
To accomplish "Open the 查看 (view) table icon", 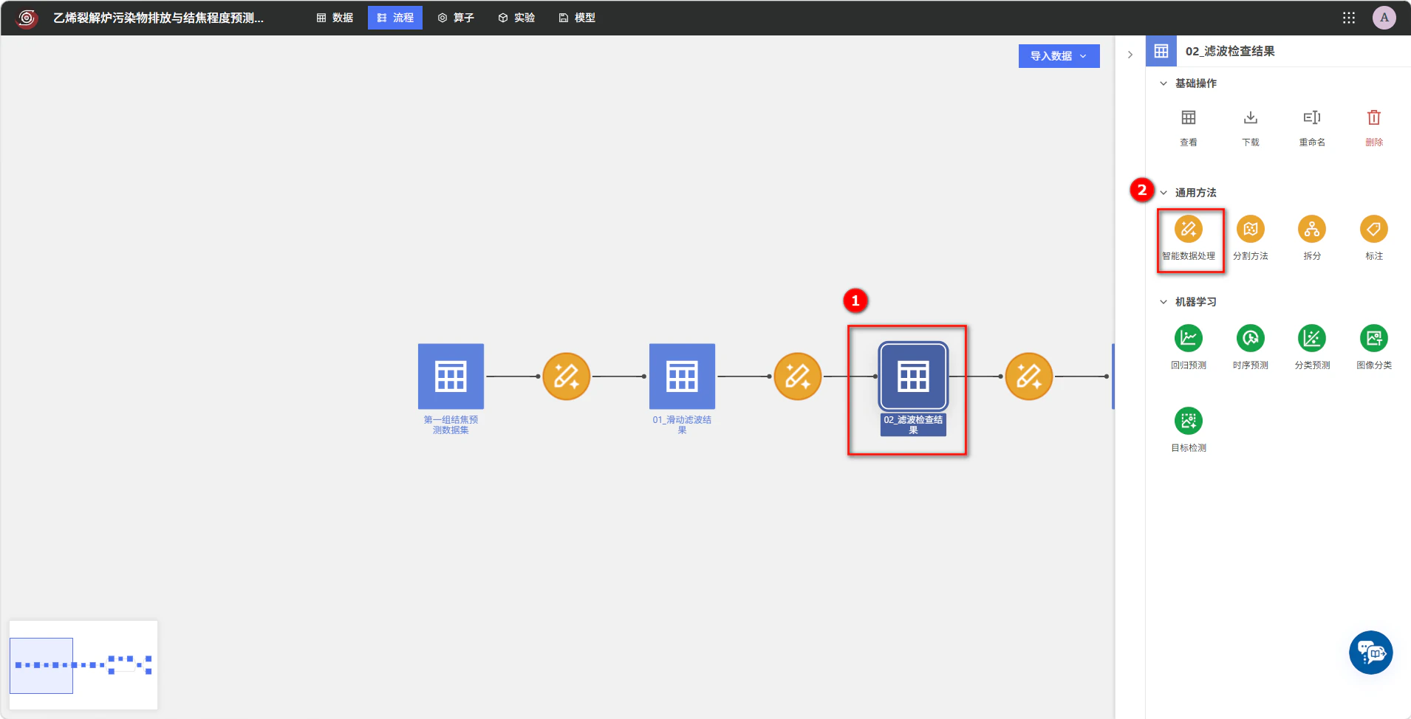I will tap(1188, 118).
